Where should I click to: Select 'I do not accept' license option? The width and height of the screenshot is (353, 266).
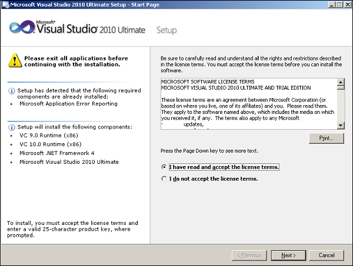[x=164, y=179]
